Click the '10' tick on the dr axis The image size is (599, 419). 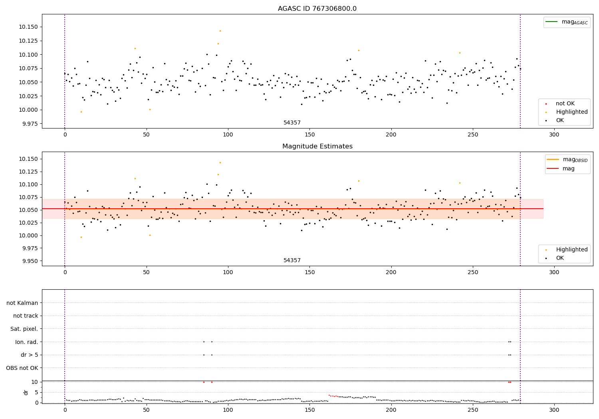click(35, 382)
